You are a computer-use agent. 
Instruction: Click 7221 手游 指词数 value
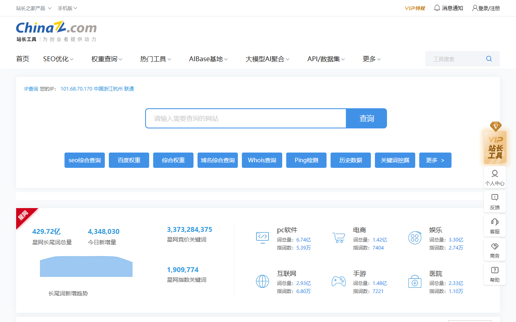378,291
